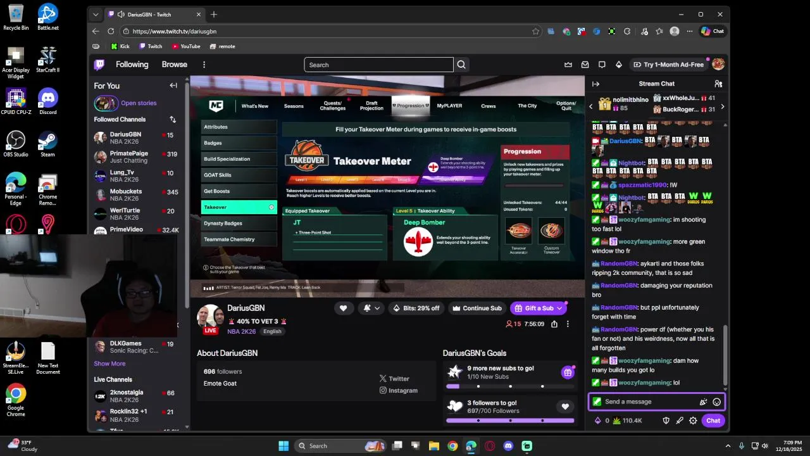Click the gift icon on new subs goal
810x456 pixels.
pyautogui.click(x=568, y=372)
